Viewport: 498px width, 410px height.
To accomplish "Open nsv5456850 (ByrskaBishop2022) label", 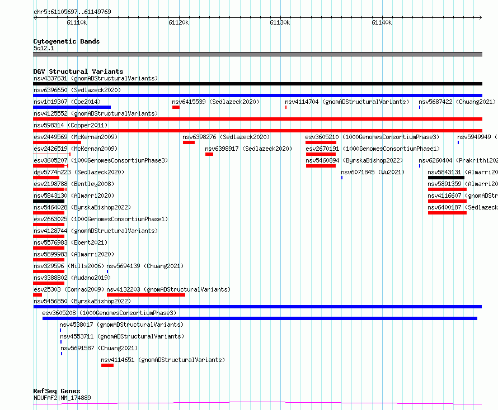I will tap(82, 301).
